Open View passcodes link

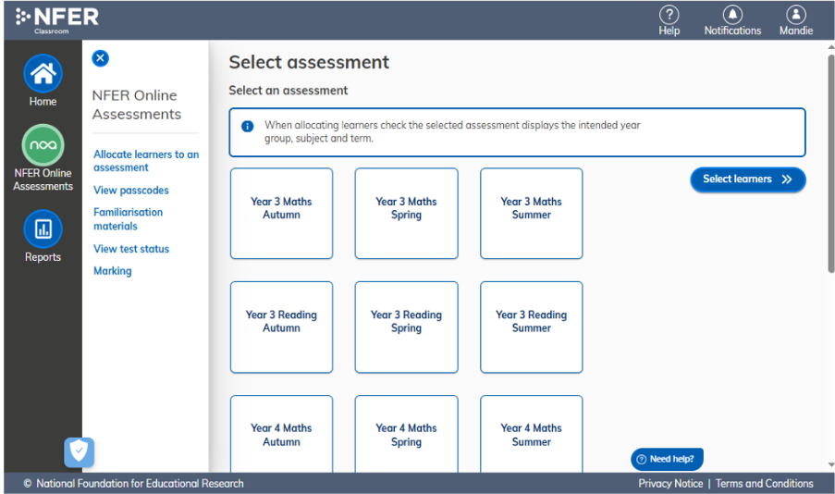pos(131,191)
